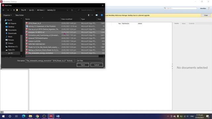Launch Microsoft Edge from taskbar
Viewport: 212px width, 119px height.
coord(24,116)
